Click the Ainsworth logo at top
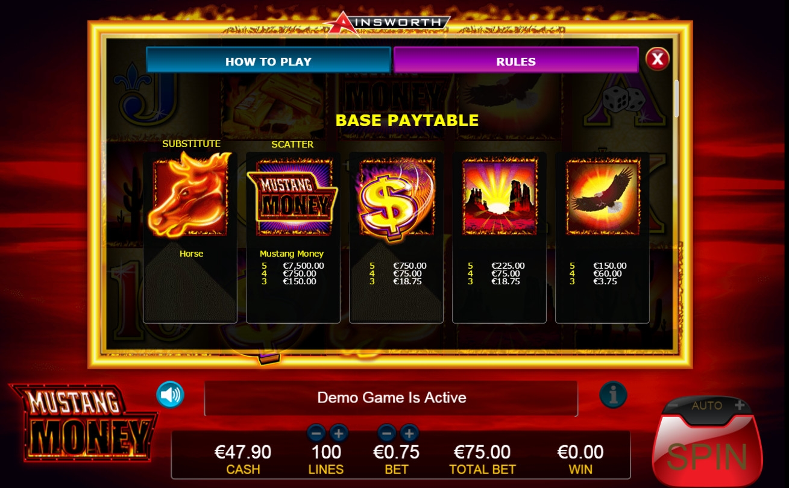 [x=387, y=23]
